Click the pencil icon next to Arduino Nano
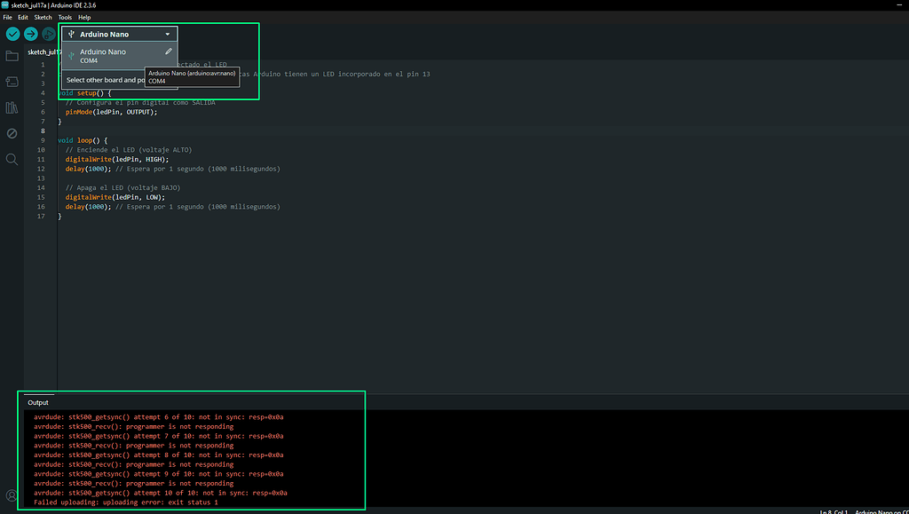Screen dimensions: 909x514 168,51
